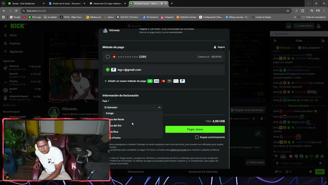The image size is (328, 185).
Task: Choose Corea del Norte in country list
Action: tap(132, 119)
